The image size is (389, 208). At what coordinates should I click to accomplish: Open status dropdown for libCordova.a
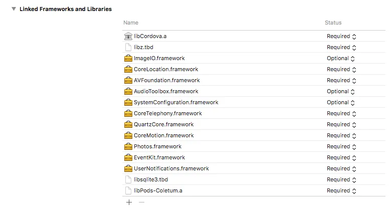tap(341, 37)
